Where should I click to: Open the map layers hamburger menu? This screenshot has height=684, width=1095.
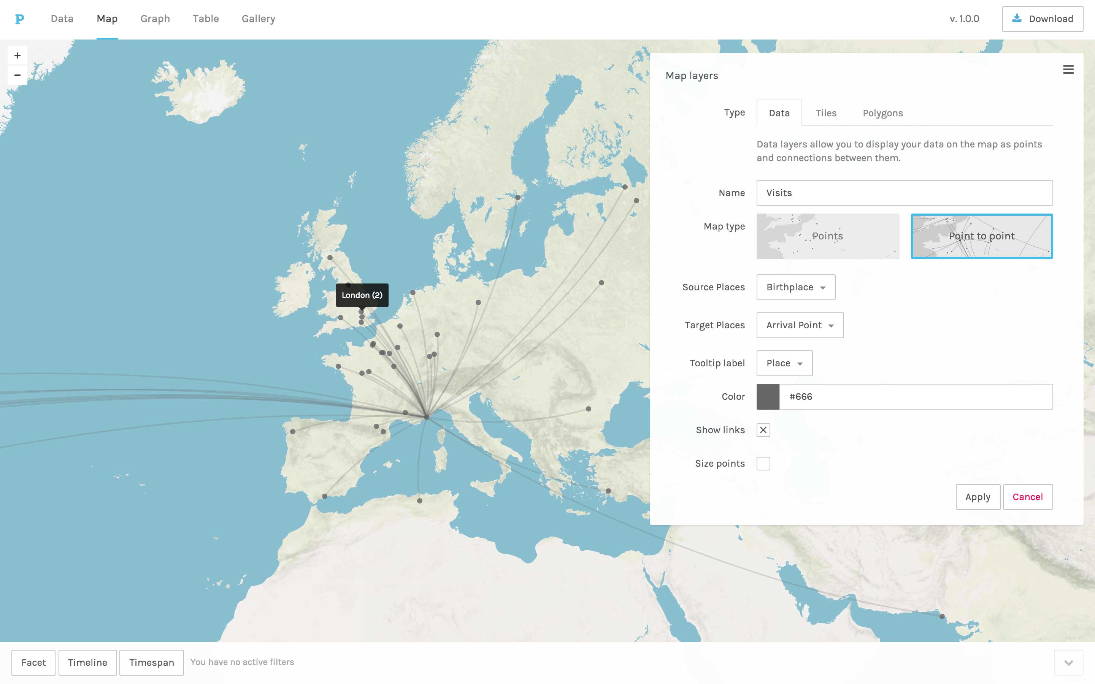[x=1068, y=70]
